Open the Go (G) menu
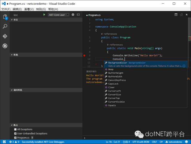 41,9
